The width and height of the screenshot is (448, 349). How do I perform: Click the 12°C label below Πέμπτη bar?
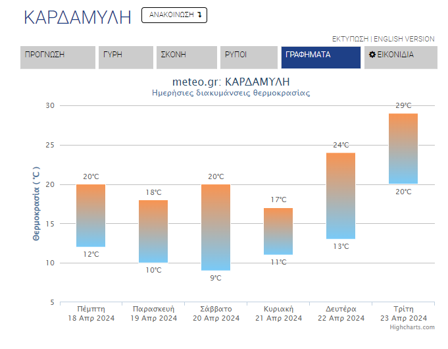pyautogui.click(x=91, y=254)
